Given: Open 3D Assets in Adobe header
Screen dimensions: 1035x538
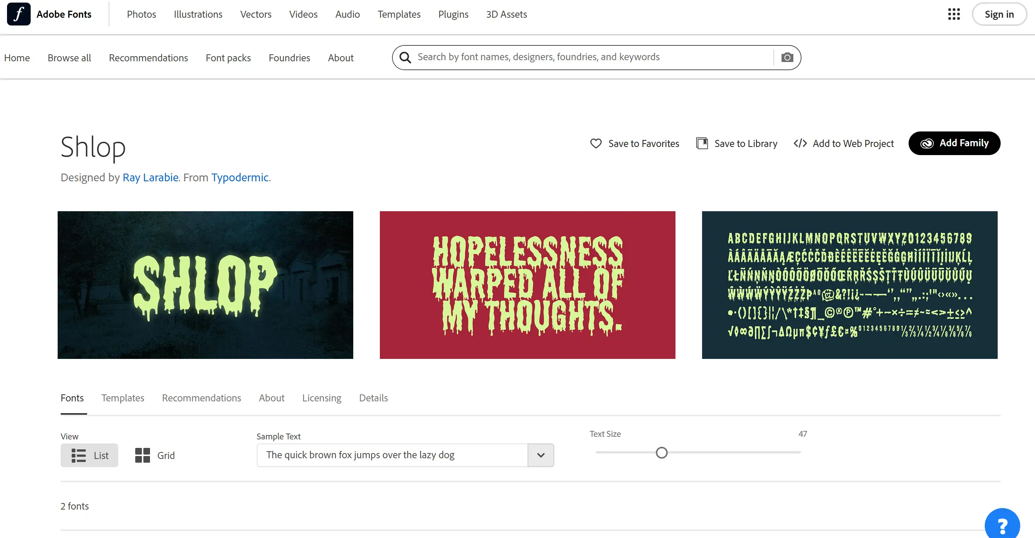Looking at the screenshot, I should (x=506, y=14).
